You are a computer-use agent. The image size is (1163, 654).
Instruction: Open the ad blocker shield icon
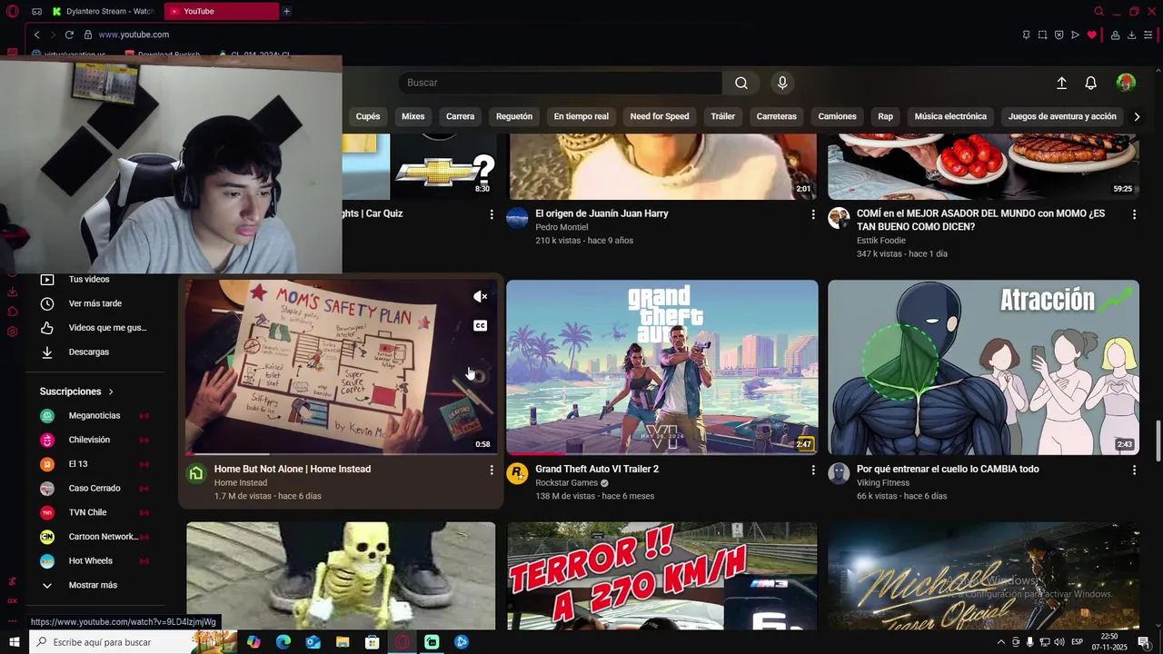coord(1059,35)
